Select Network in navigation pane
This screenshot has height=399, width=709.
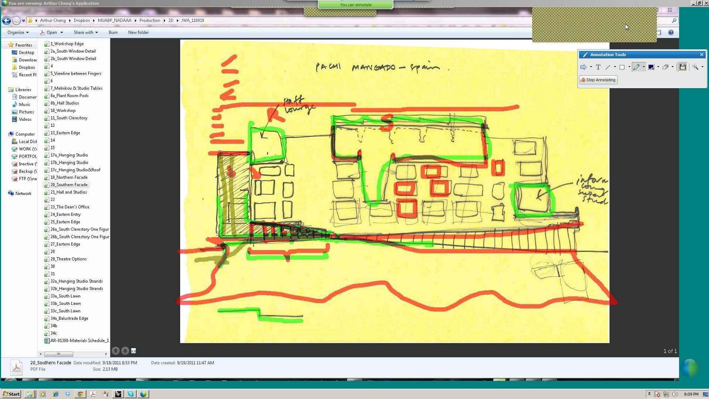click(20, 194)
